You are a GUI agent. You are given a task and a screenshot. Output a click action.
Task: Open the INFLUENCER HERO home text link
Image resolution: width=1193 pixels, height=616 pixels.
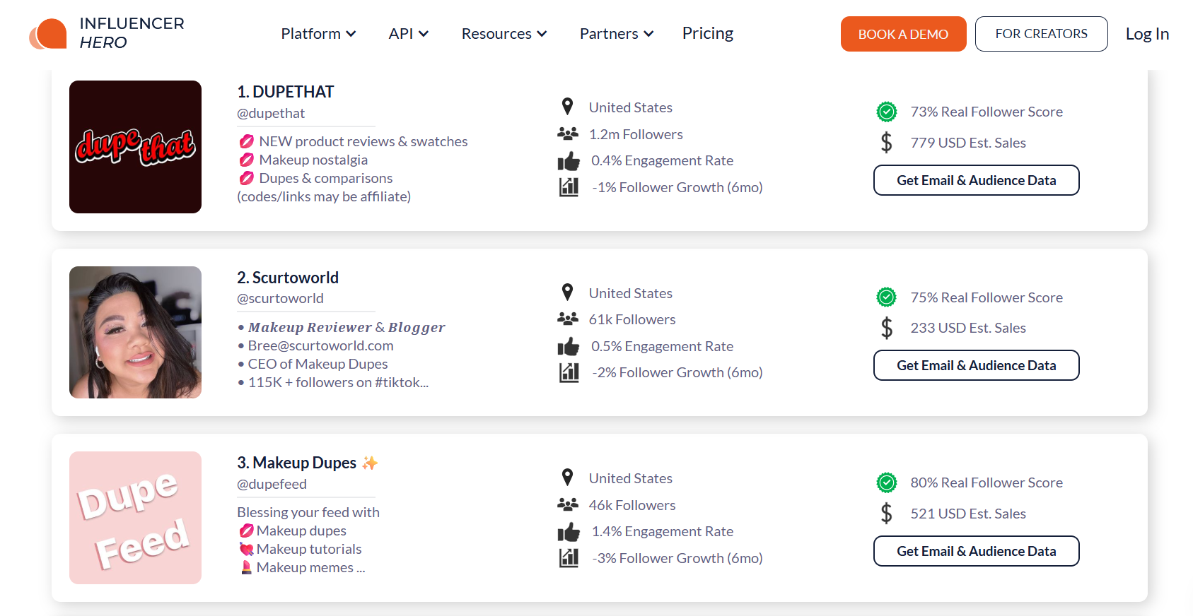click(x=132, y=33)
